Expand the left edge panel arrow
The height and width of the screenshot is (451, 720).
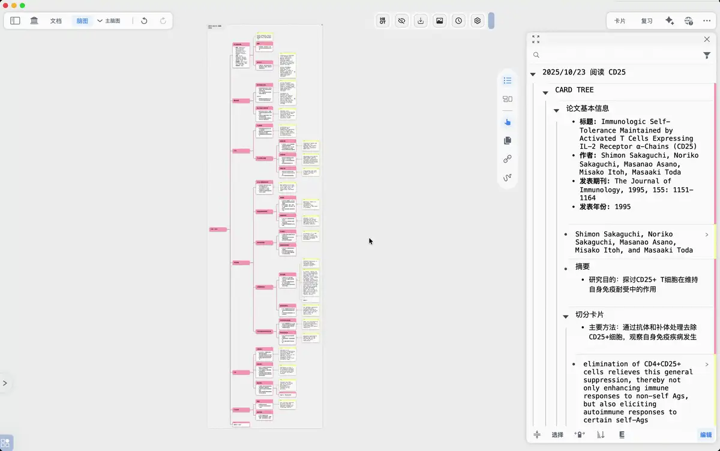point(5,383)
